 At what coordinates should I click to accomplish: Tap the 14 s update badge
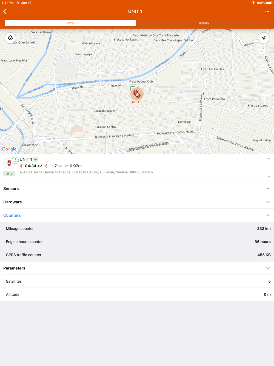click(9, 174)
